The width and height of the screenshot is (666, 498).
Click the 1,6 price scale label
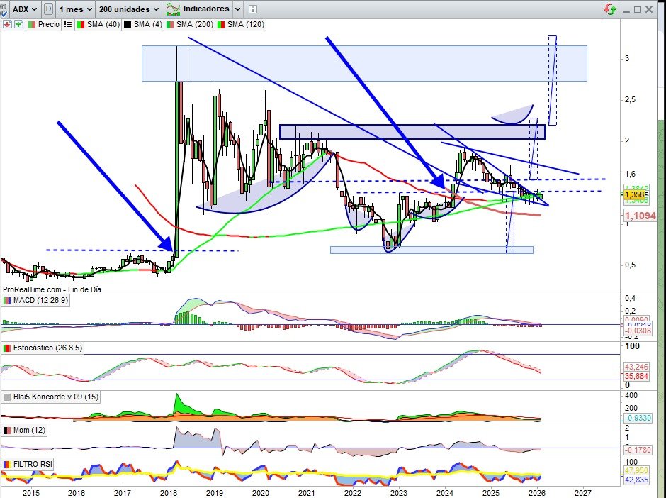tap(629, 174)
